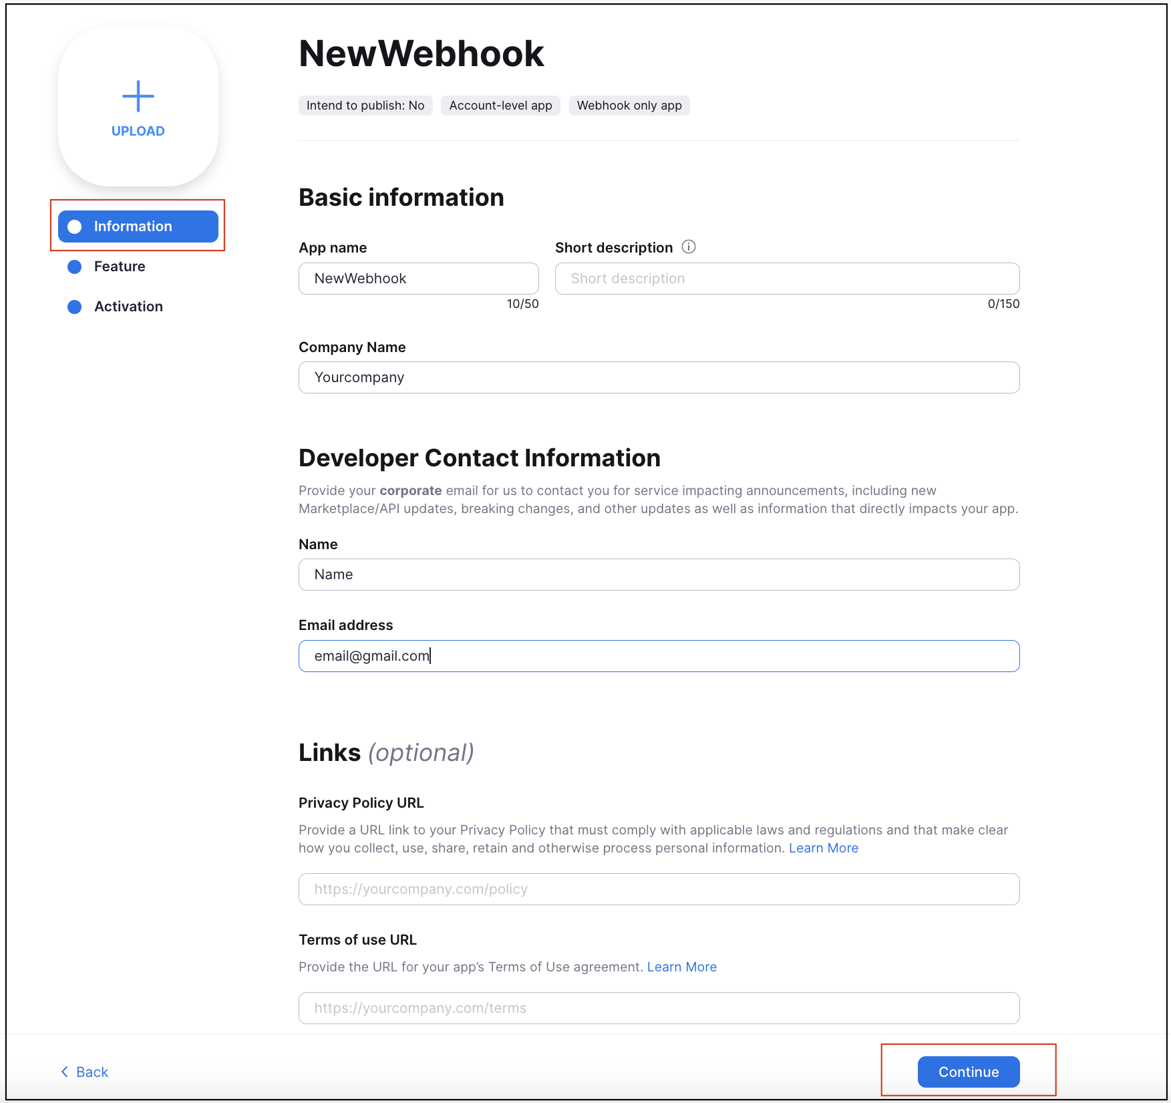Screen dimensions: 1171x1103
Task: Go to the Activation section
Action: 128,307
